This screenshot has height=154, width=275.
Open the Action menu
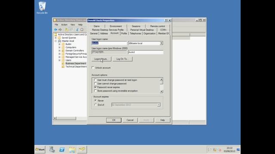(x=64, y=25)
